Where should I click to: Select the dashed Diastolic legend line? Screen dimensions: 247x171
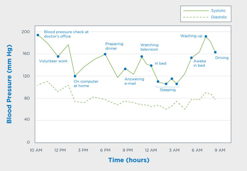click(196, 17)
